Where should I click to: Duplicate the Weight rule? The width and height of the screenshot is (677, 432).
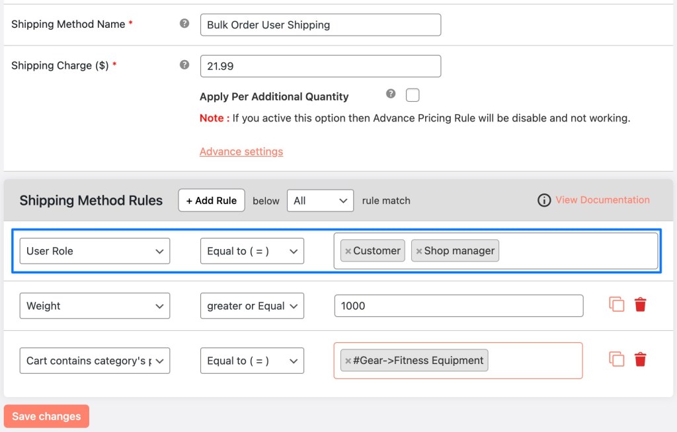coord(616,305)
